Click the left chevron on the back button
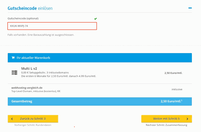The width and height of the screenshot is (201, 132). point(12,119)
